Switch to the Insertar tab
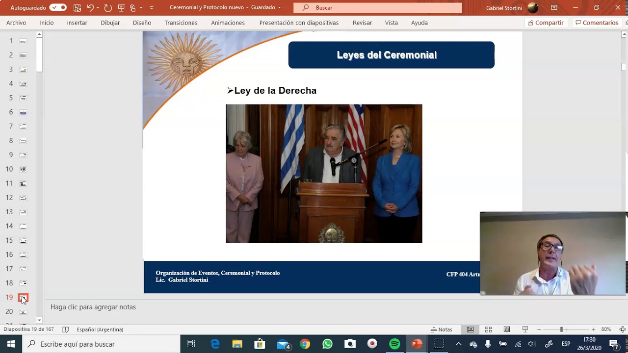The height and width of the screenshot is (353, 628). pyautogui.click(x=77, y=23)
